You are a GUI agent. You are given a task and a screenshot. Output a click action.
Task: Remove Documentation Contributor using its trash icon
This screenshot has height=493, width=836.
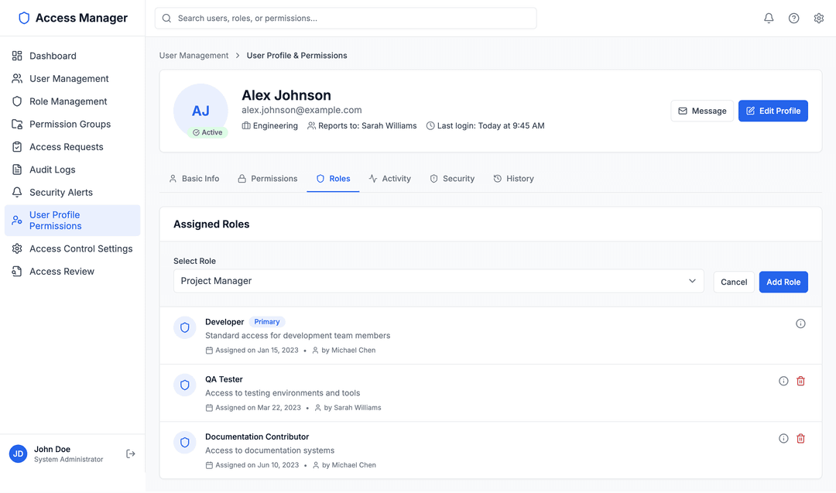[x=800, y=438]
